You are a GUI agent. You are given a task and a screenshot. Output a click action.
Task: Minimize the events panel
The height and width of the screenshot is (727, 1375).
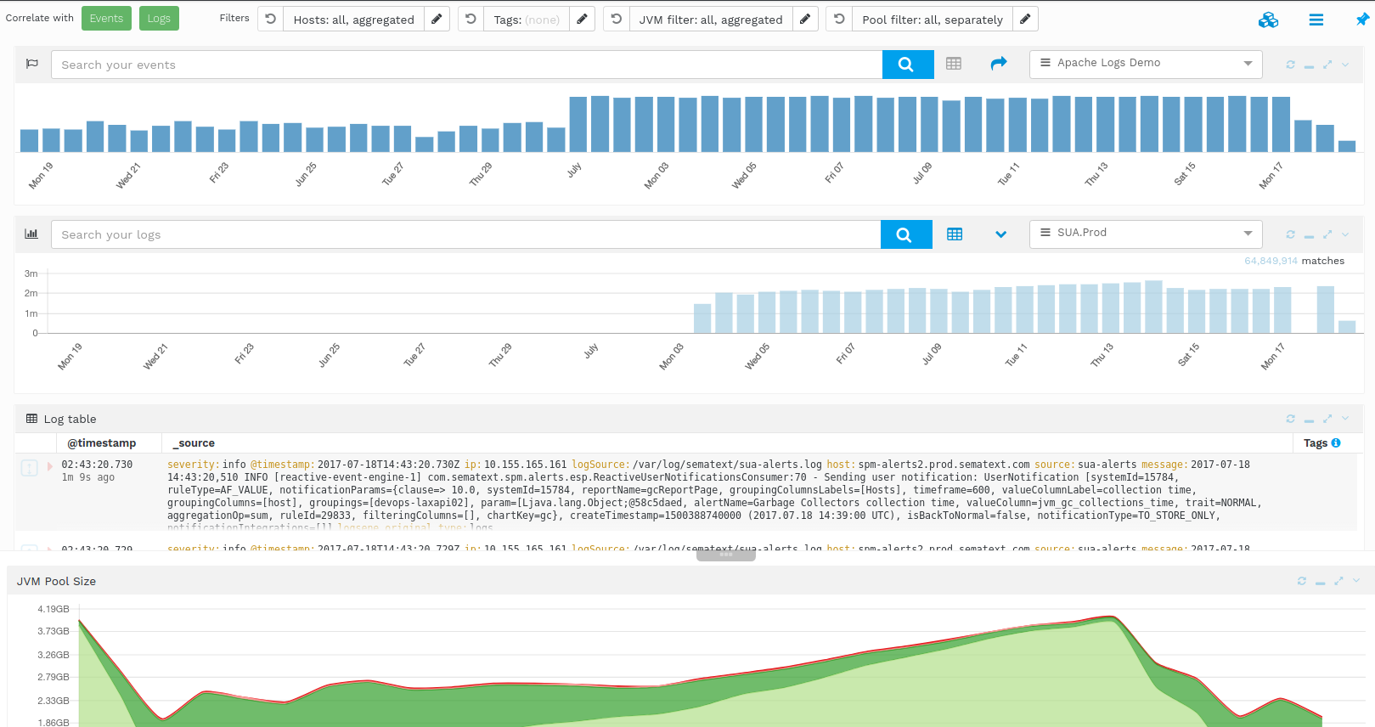tap(1309, 65)
